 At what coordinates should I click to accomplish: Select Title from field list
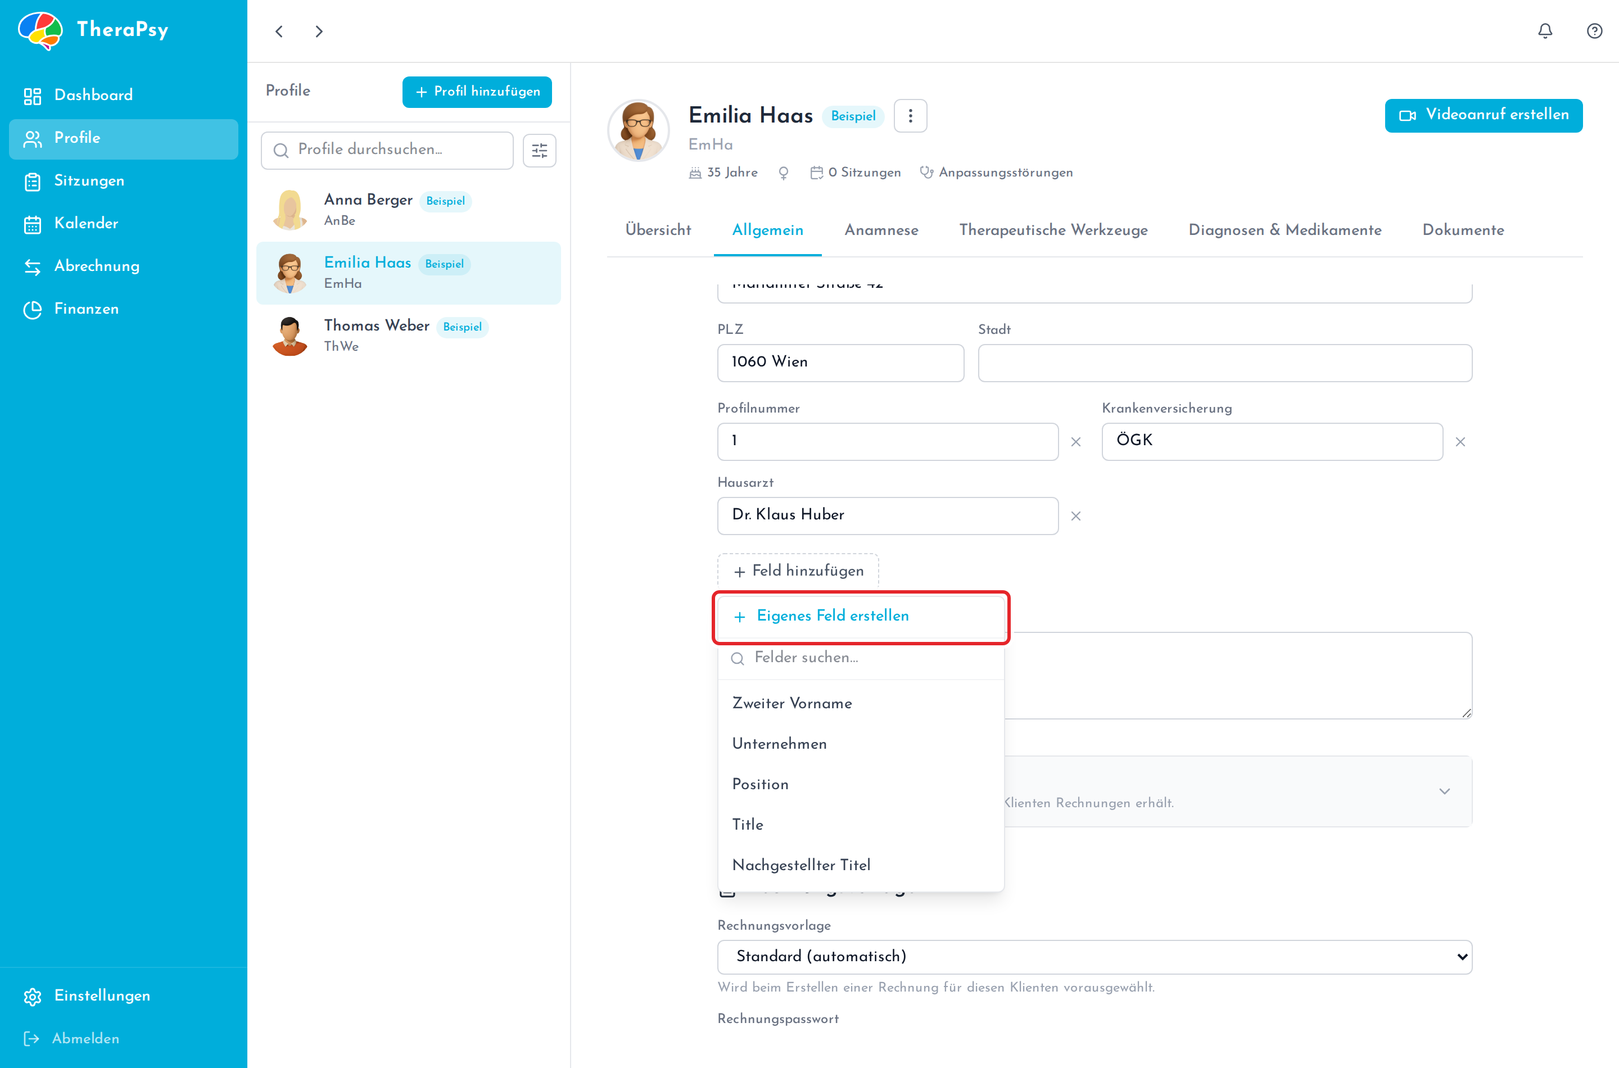click(x=861, y=825)
